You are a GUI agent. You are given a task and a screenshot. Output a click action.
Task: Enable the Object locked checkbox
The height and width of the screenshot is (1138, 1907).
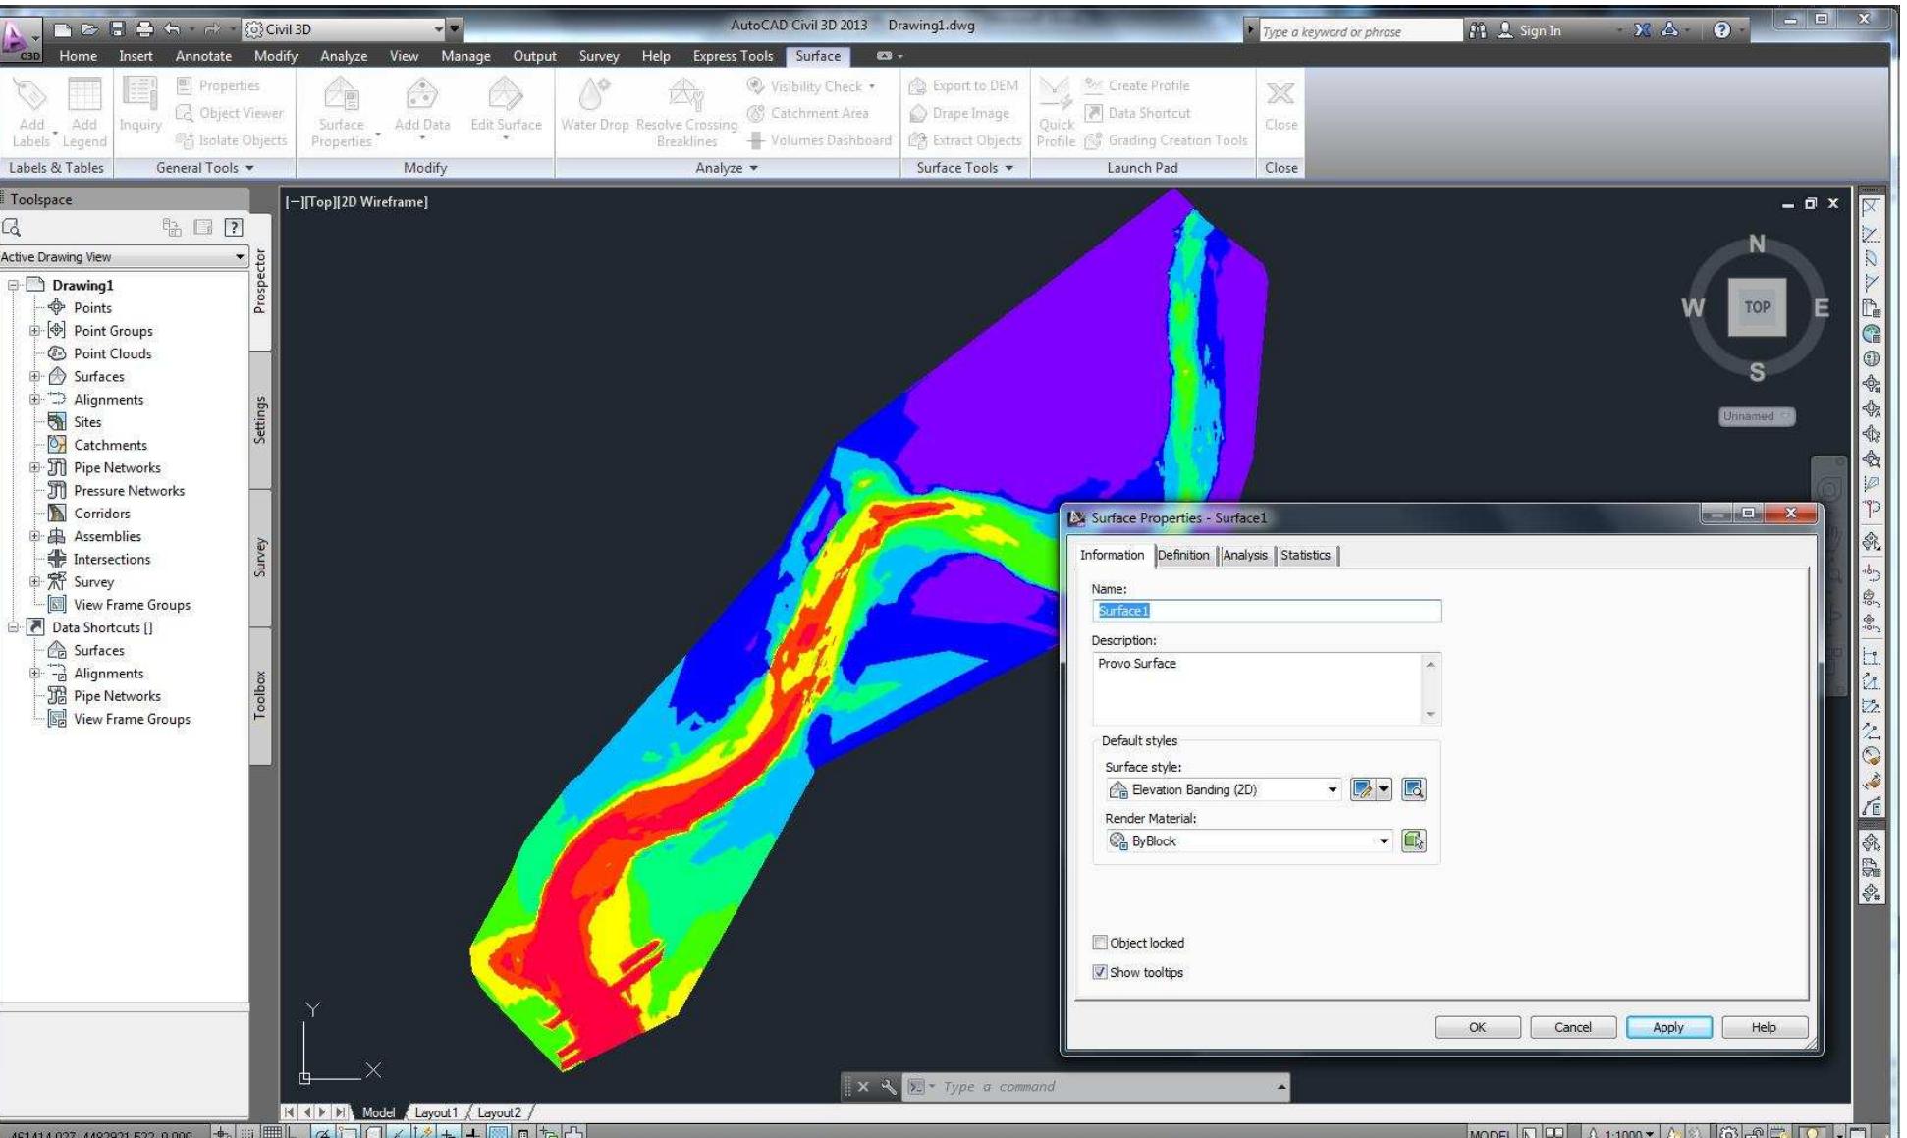coord(1101,943)
